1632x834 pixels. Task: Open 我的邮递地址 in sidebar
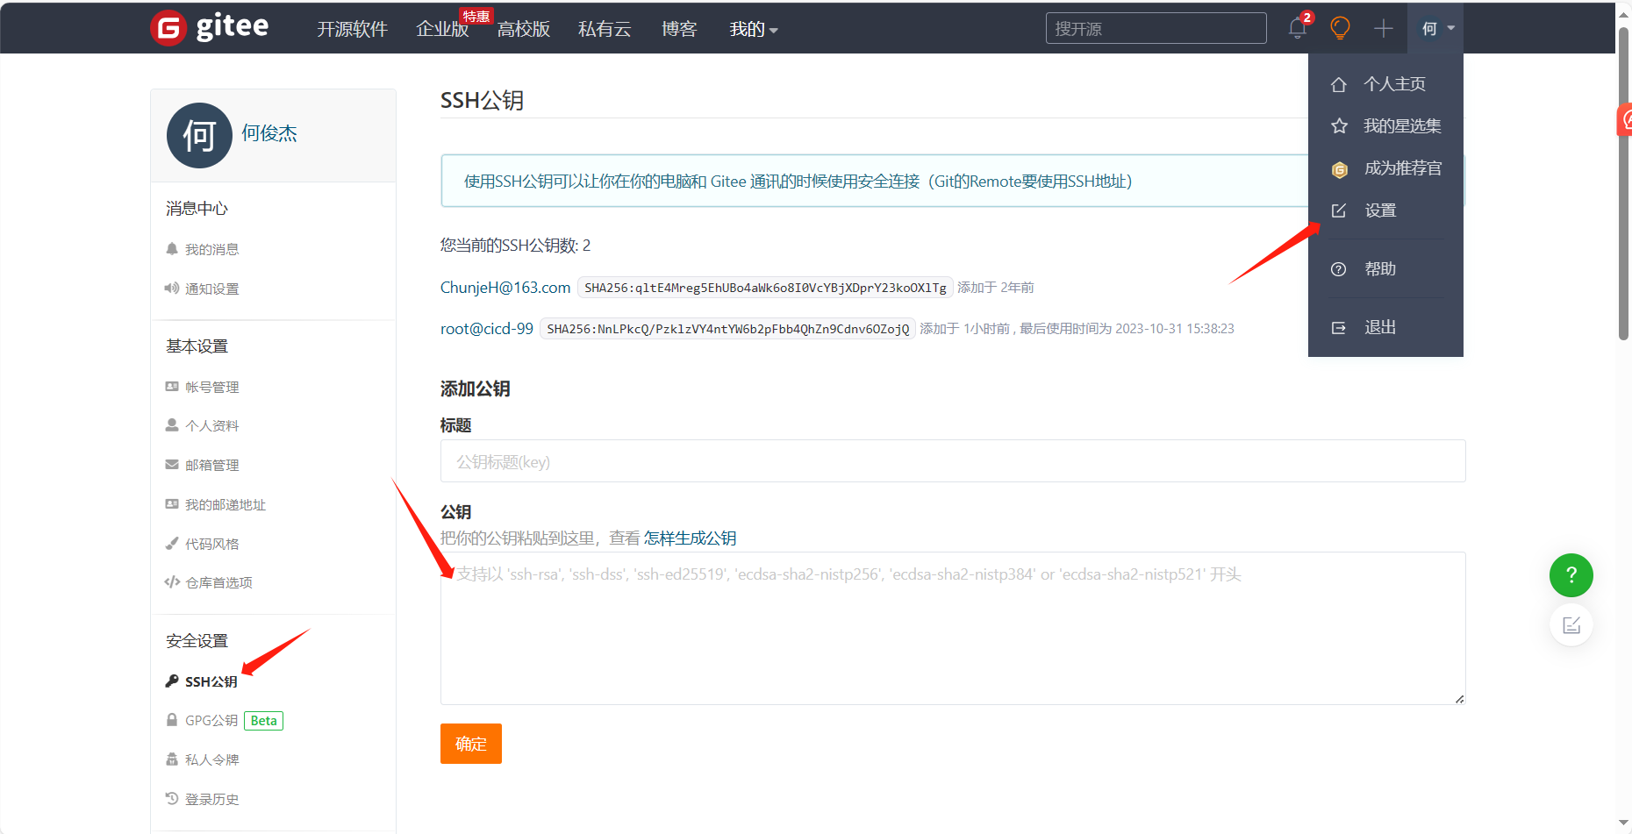coord(225,505)
